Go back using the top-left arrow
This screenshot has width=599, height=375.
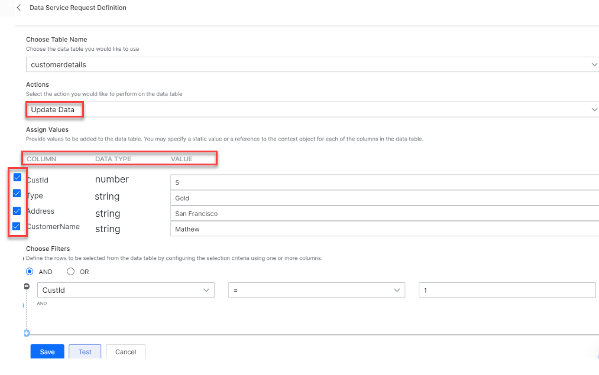(19, 8)
